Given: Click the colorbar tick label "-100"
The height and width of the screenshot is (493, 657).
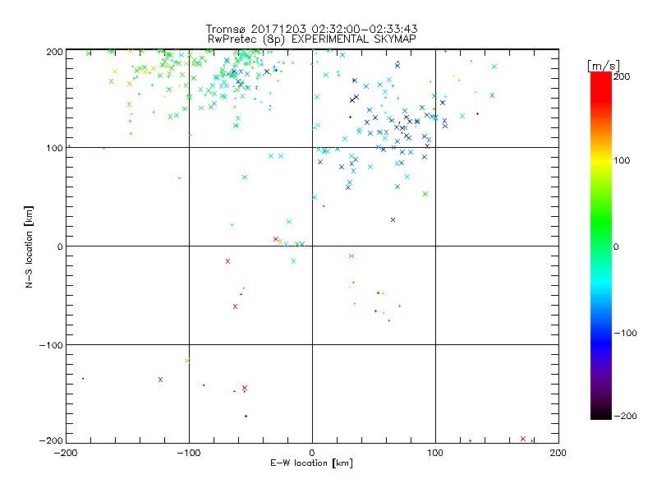Looking at the screenshot, I should click(x=625, y=333).
